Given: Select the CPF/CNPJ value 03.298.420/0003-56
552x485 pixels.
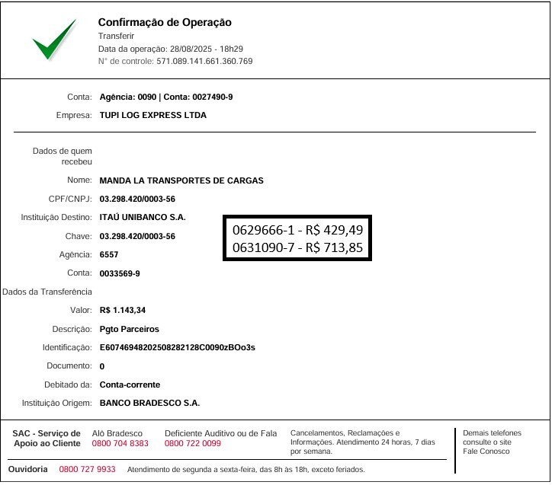Looking at the screenshot, I should pos(137,199).
